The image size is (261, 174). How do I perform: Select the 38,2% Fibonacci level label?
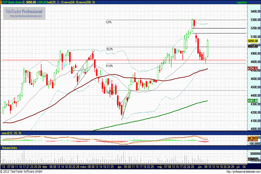(x=109, y=49)
